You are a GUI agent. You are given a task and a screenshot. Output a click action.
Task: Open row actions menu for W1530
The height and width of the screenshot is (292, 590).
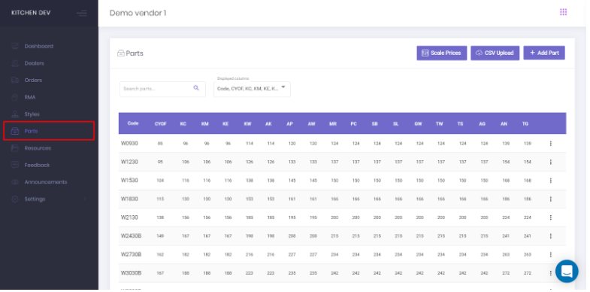click(550, 181)
